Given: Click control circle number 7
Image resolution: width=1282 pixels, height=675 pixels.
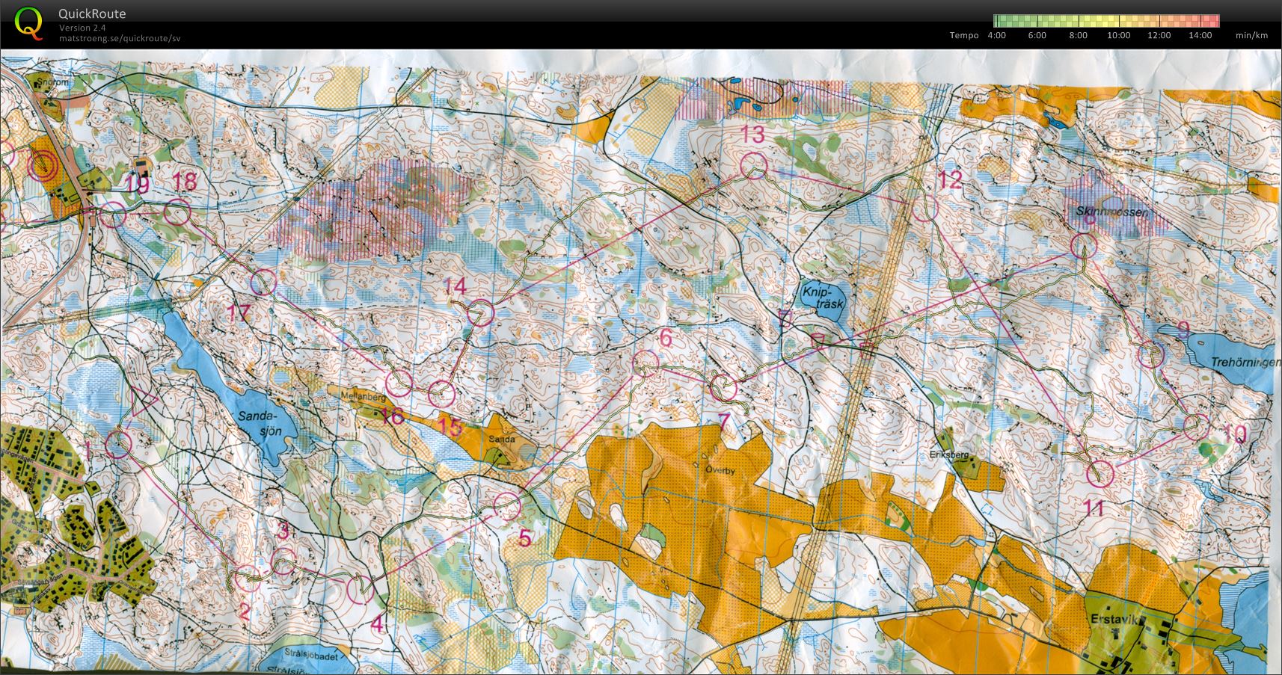Looking at the screenshot, I should coord(723,388).
